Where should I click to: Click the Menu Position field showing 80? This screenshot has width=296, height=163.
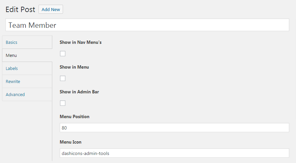pos(174,128)
